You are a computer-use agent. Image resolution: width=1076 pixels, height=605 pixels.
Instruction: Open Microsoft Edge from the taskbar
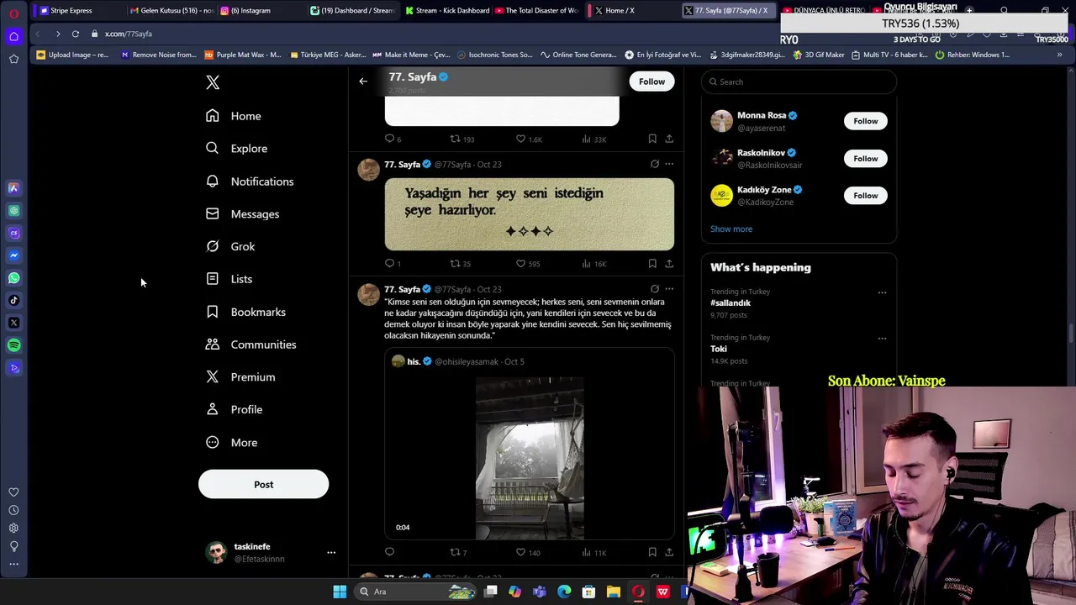click(564, 592)
